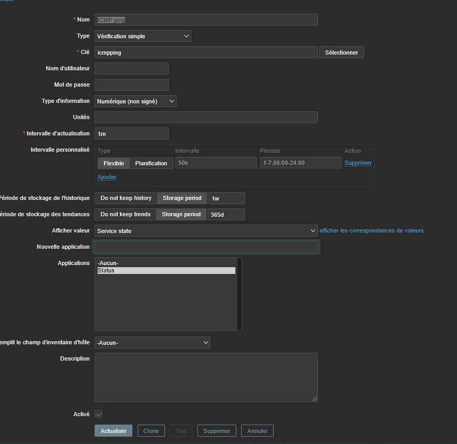Screen dimensions: 457x444
Task: Select the Flexible interval type
Action: [x=113, y=163]
